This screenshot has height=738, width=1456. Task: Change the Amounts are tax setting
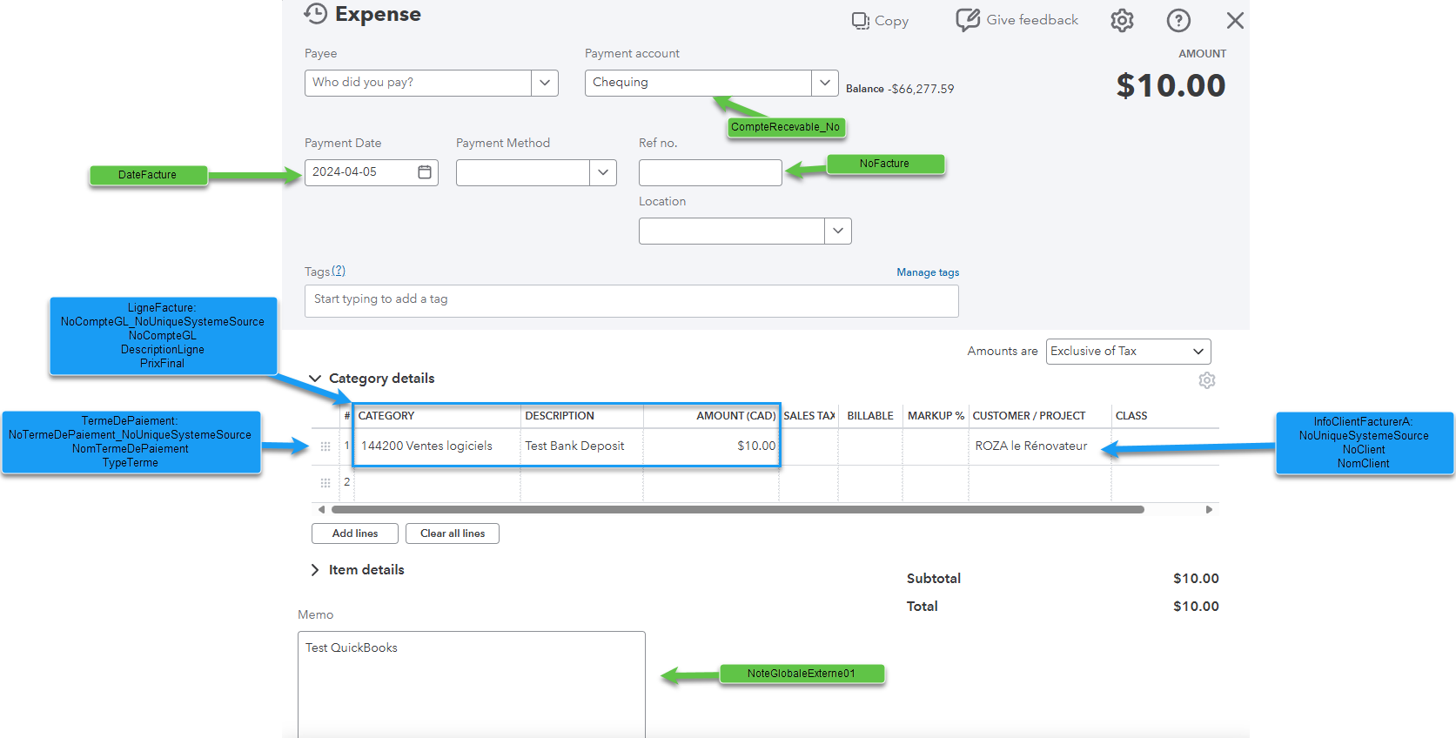pos(1128,352)
